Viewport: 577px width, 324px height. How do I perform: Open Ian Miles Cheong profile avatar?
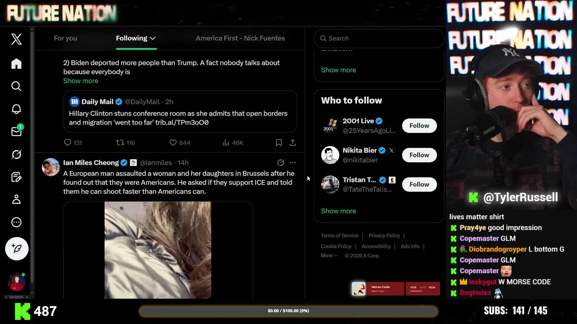[50, 167]
